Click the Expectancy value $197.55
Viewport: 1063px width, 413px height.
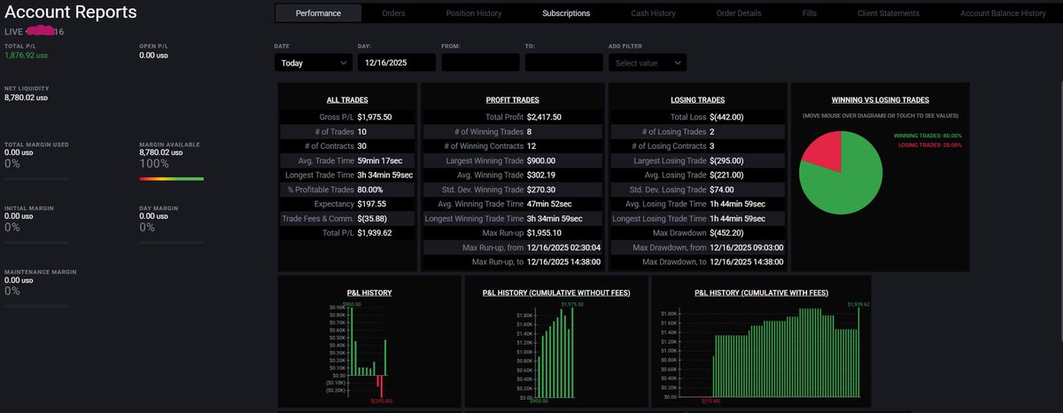371,202
